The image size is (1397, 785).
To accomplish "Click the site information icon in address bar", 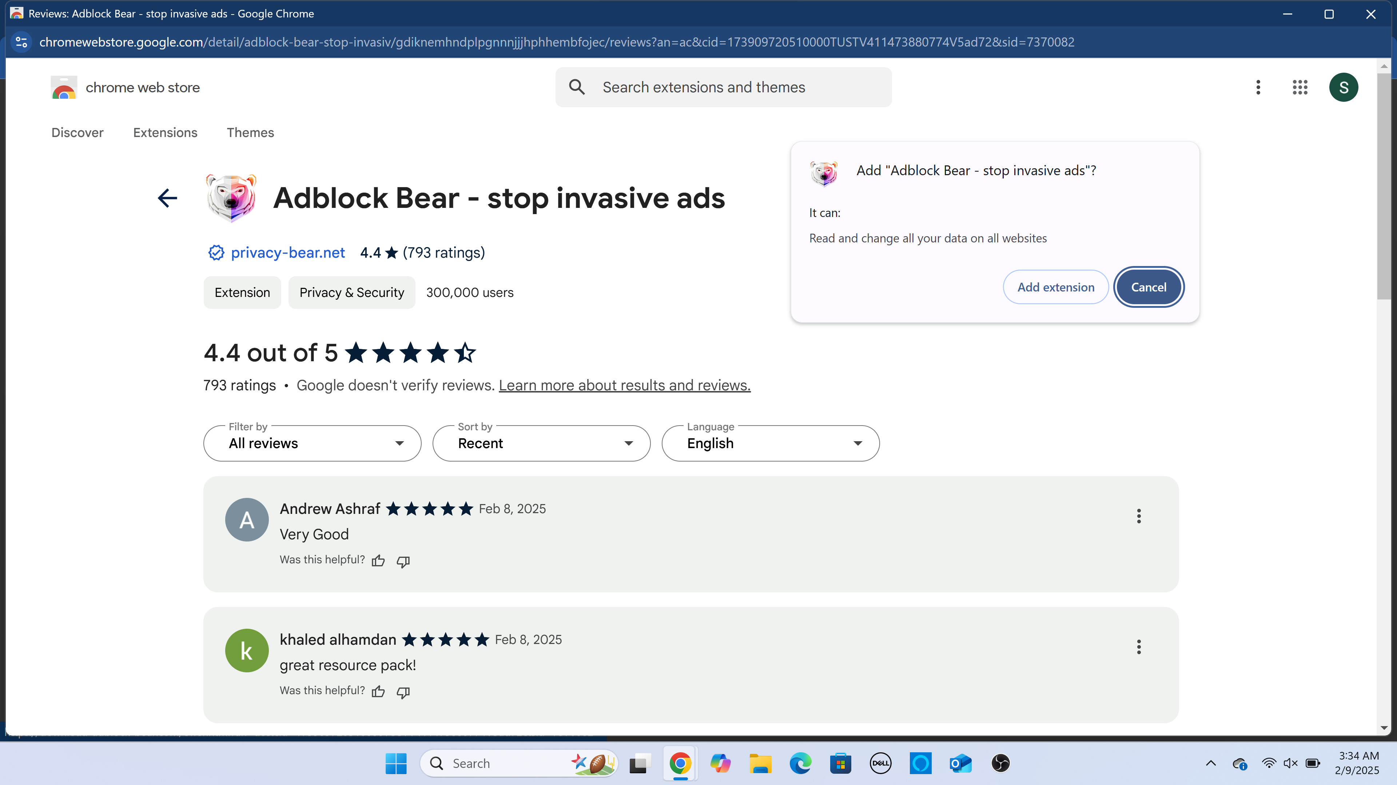I will pos(22,42).
